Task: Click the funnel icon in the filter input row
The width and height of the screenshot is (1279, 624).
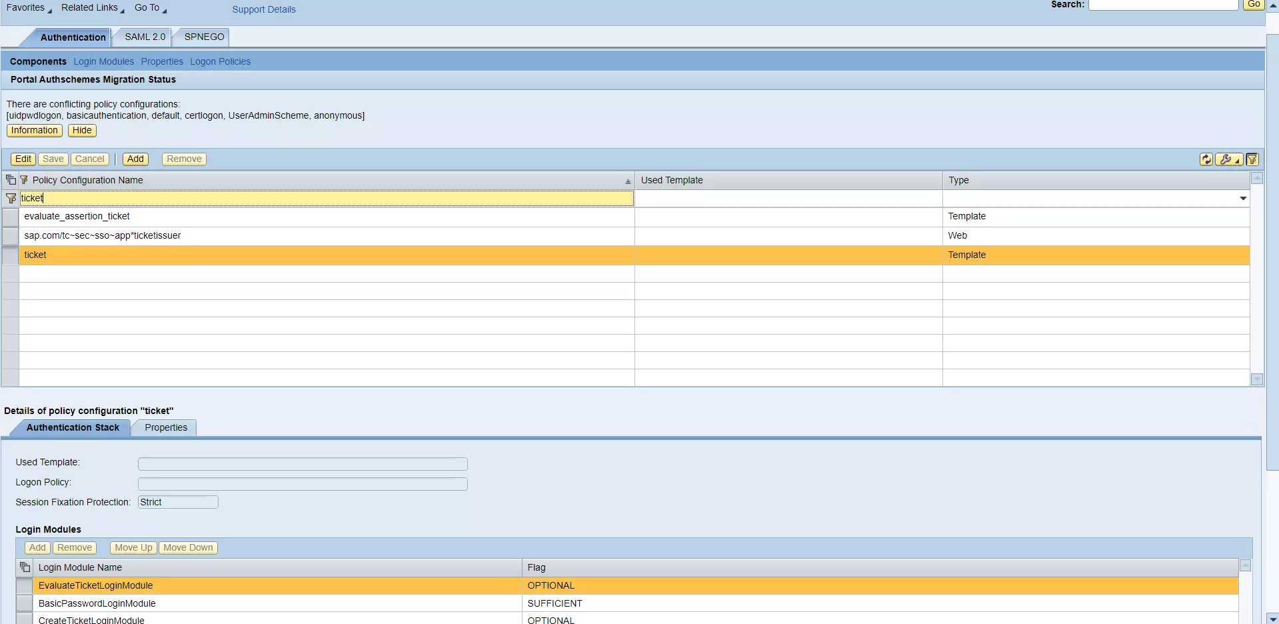Action: point(11,198)
